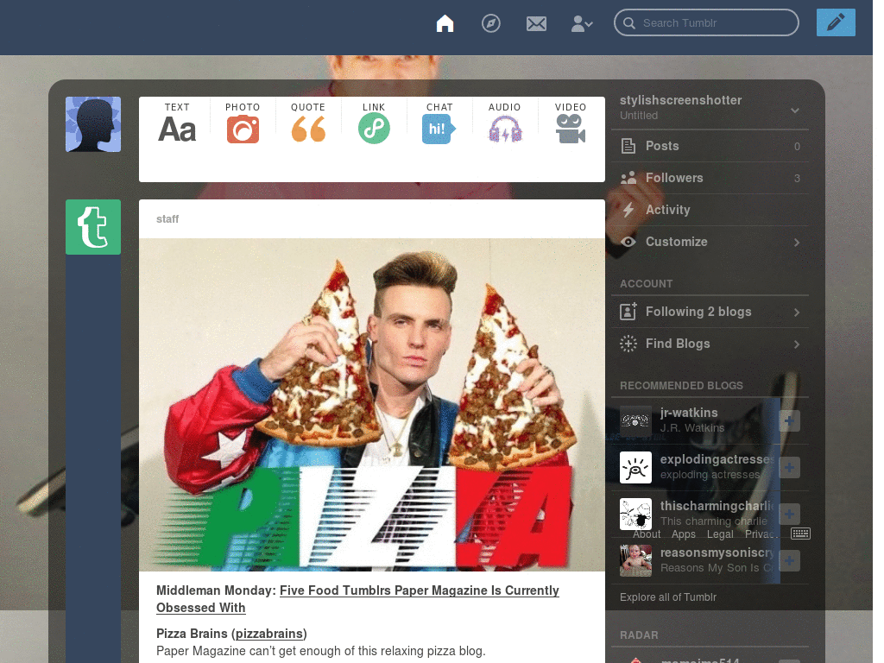The image size is (884, 663).
Task: Click the Search Tumblr field
Action: pos(706,22)
